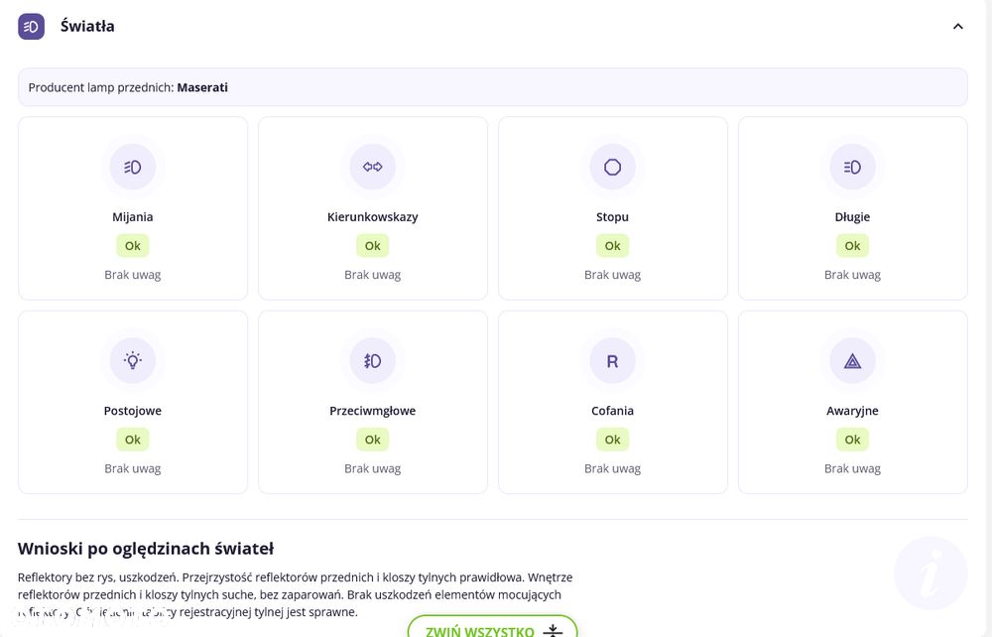Select the Kierunkowskazy card label
The image size is (992, 637).
373,217
